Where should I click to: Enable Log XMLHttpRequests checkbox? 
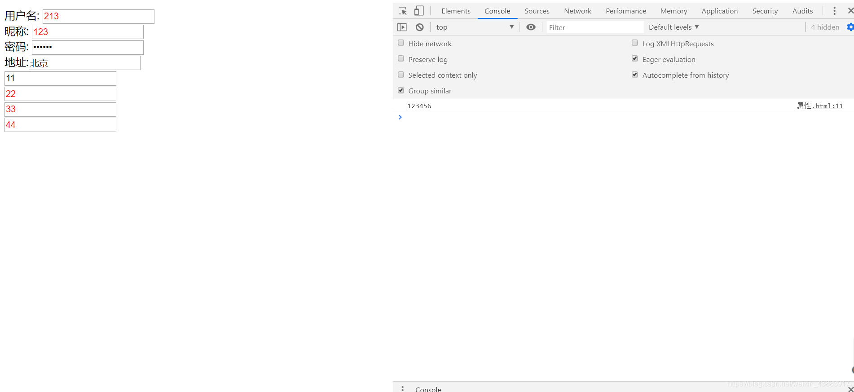coord(635,43)
